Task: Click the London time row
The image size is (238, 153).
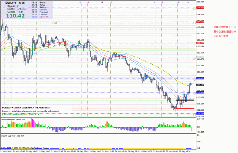Action: (x=39, y=14)
